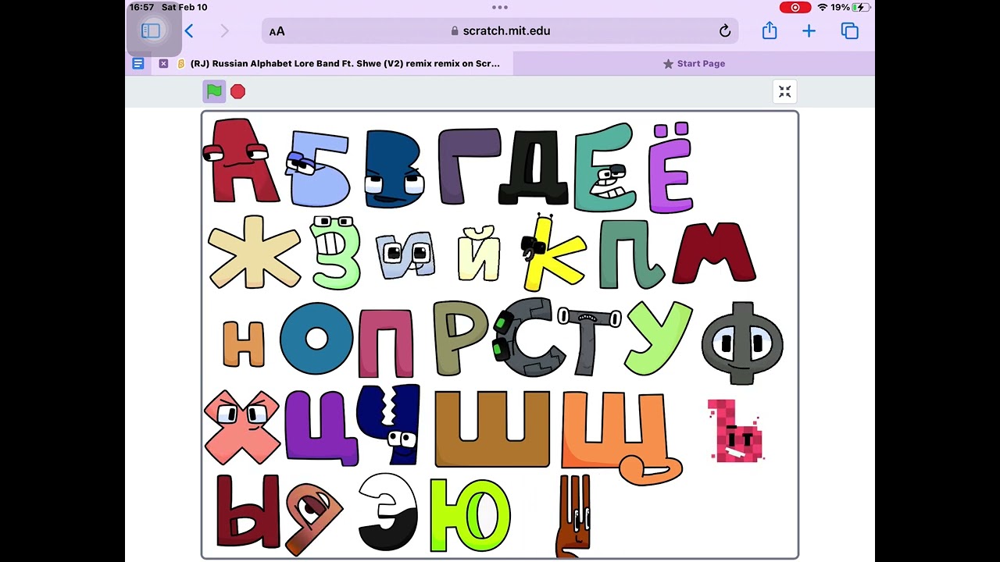Open the pinned blue document tab
Screen dimensions: 1000x562
click(138, 64)
